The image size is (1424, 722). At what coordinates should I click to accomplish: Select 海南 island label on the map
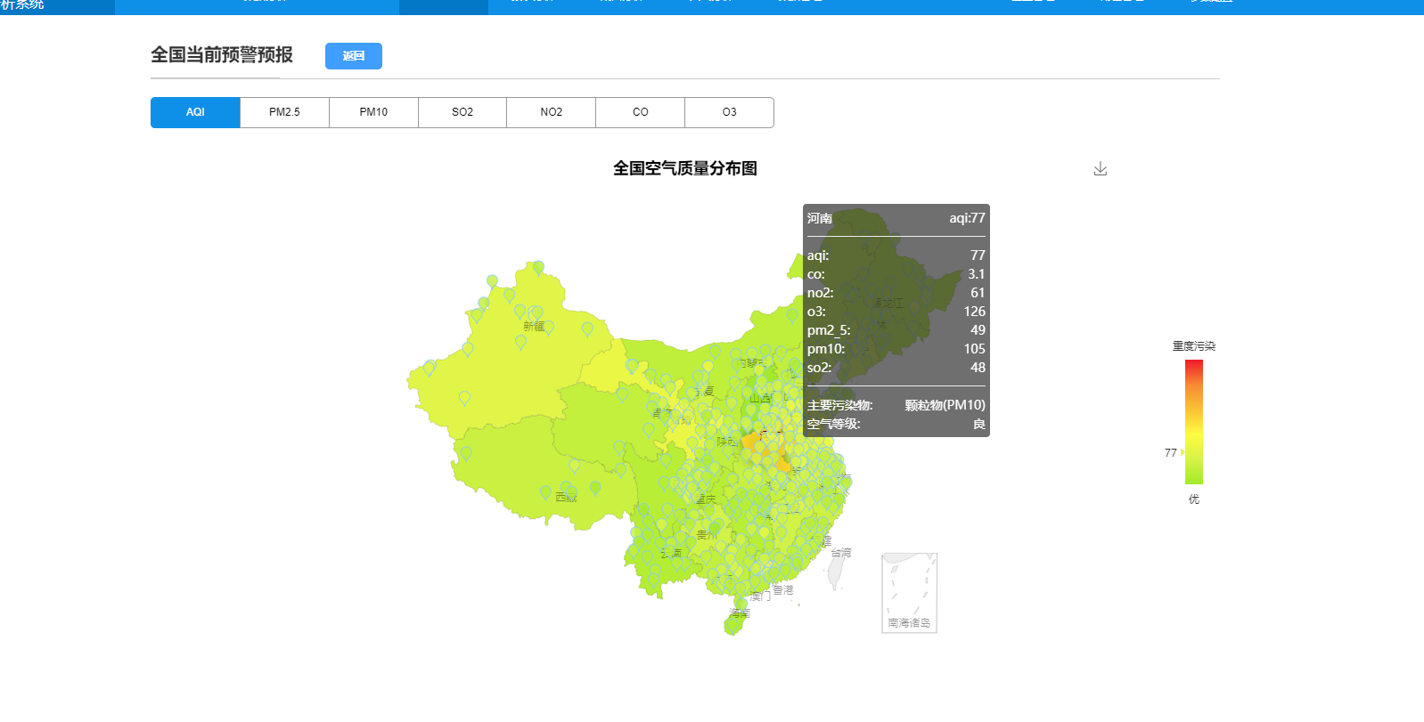(x=740, y=613)
